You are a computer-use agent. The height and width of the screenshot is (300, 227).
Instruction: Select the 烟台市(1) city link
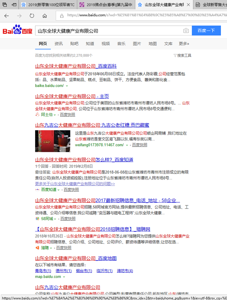[x=84, y=271]
